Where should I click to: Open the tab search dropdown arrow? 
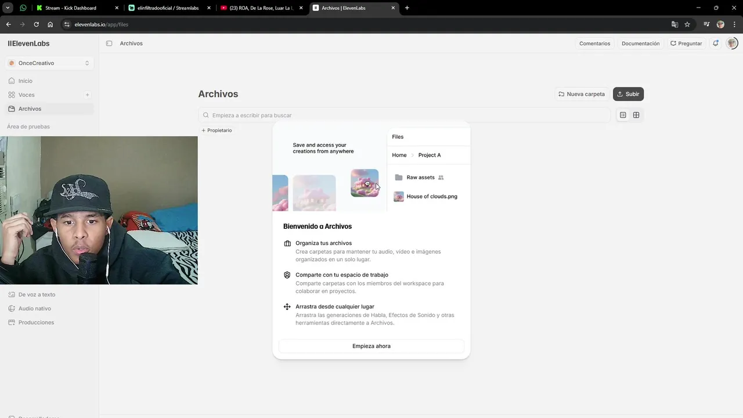(x=8, y=8)
